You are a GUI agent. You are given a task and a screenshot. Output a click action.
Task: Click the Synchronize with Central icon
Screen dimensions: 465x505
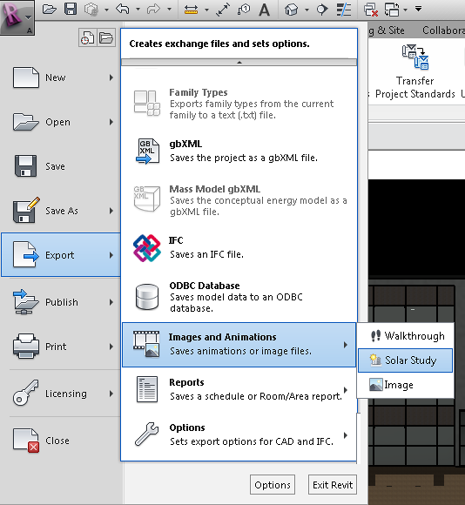pos(91,10)
